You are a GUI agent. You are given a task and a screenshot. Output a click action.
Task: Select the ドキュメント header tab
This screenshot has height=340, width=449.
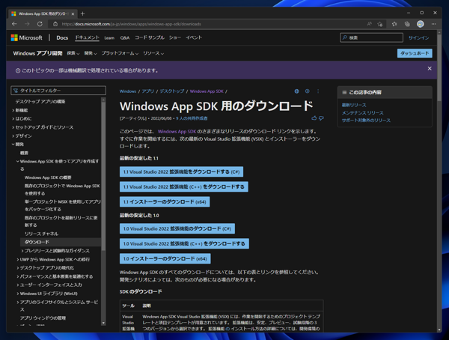tap(87, 37)
